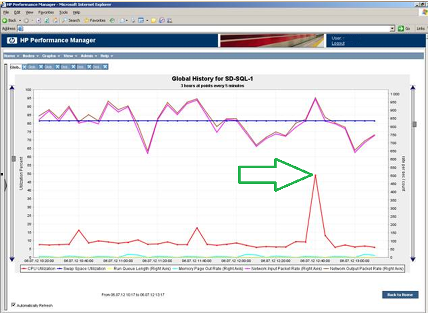The width and height of the screenshot is (428, 313).
Task: Open the Back button history dropdown arrow
Action: point(20,21)
